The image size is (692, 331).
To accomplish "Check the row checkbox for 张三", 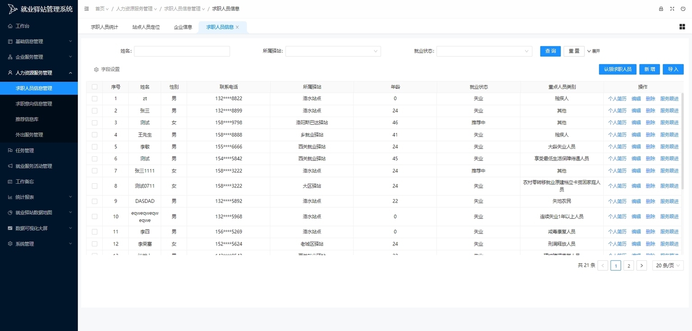I will coord(95,111).
